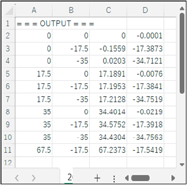
Task: Select cell containing 67.2373
Action: click(x=108, y=150)
